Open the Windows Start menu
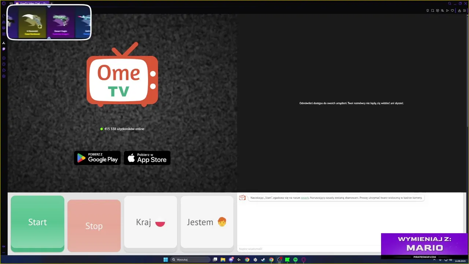The image size is (469, 264). pos(166,260)
